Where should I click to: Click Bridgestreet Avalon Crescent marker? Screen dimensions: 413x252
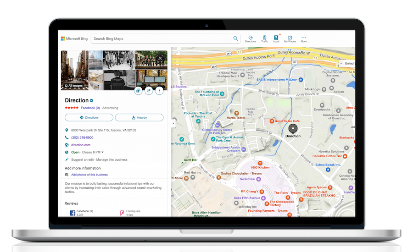tap(244, 149)
